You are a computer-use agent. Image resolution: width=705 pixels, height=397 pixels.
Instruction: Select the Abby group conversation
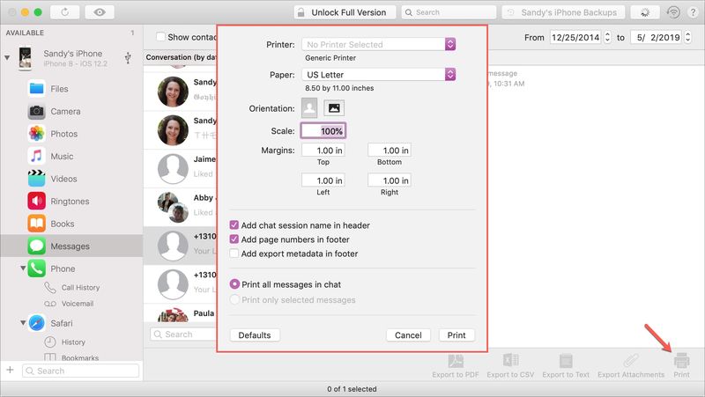pos(181,208)
